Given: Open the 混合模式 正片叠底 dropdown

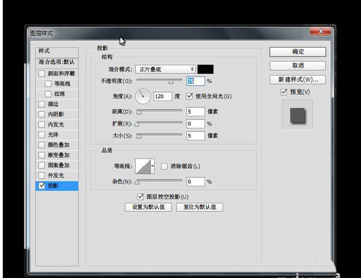Looking at the screenshot, I should [x=166, y=69].
